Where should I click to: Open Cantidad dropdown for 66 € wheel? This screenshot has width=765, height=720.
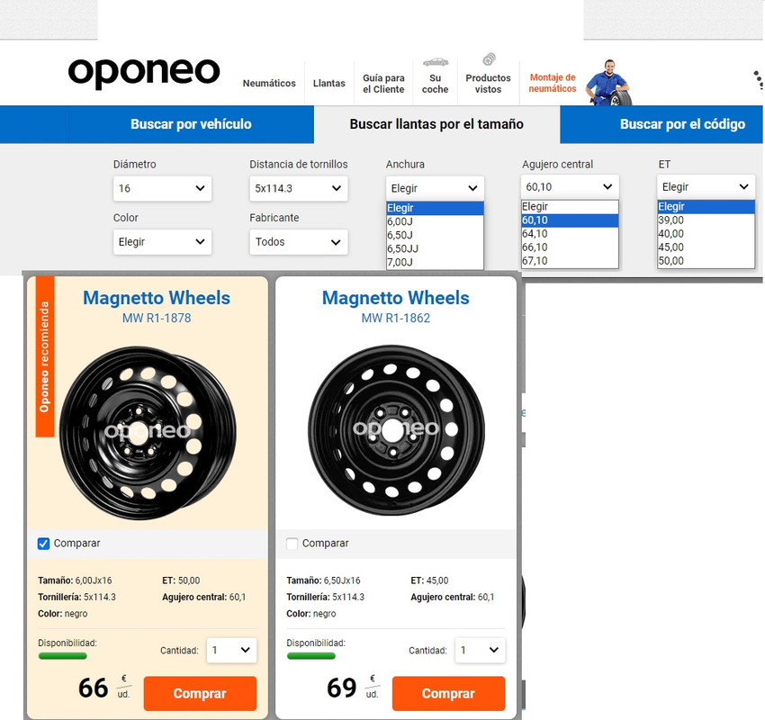[231, 650]
